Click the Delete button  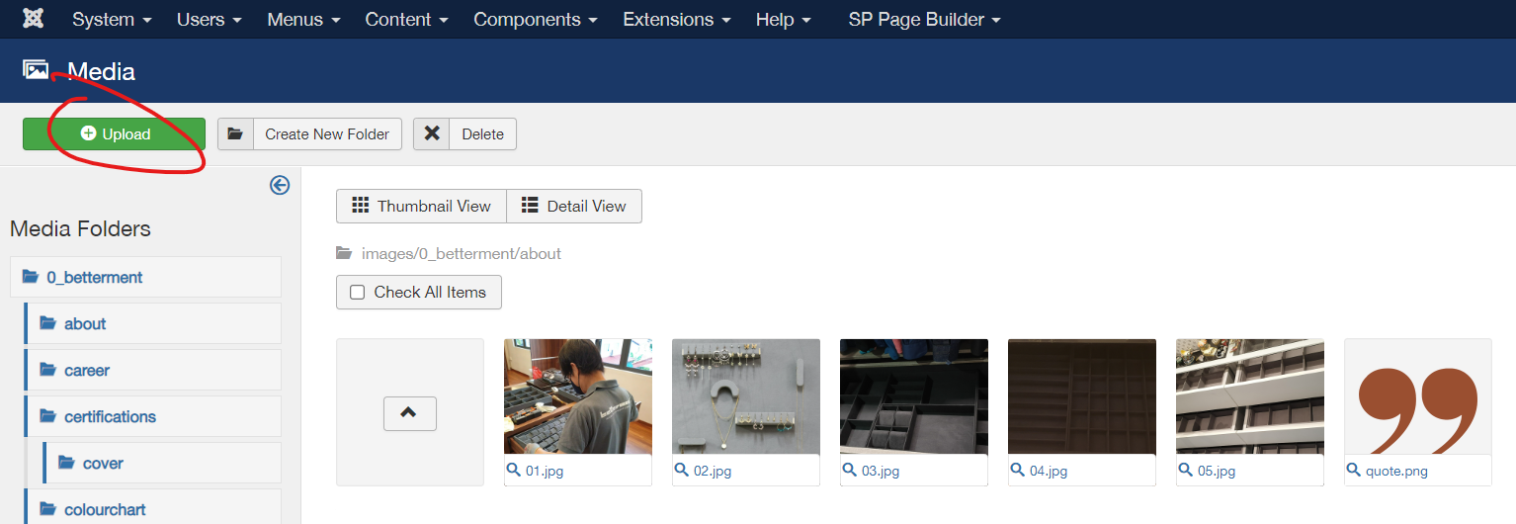(x=464, y=133)
